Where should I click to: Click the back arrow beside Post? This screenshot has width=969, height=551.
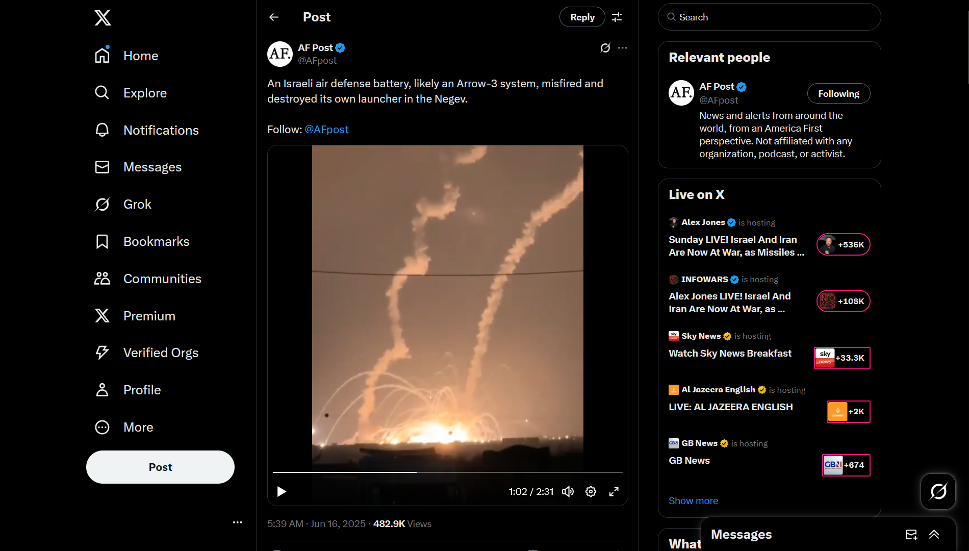tap(274, 17)
